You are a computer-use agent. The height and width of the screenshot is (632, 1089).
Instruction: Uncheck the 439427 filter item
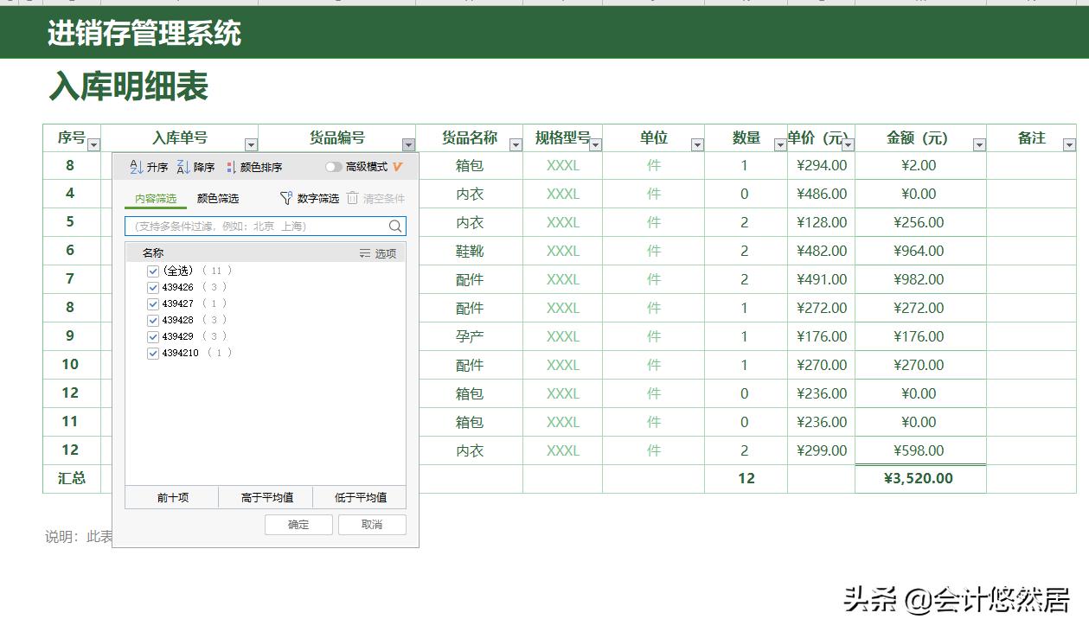tap(152, 303)
